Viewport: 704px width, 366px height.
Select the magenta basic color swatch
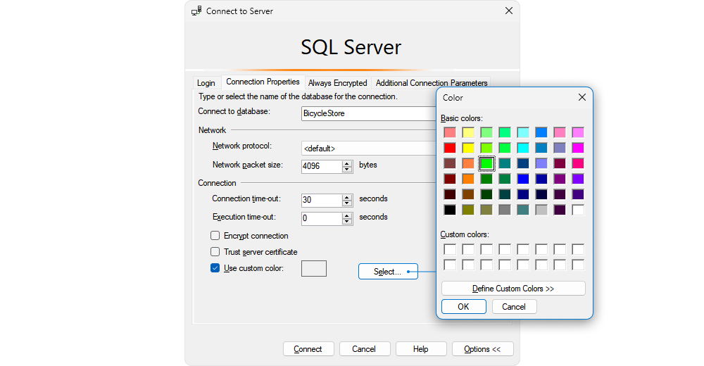pyautogui.click(x=578, y=148)
